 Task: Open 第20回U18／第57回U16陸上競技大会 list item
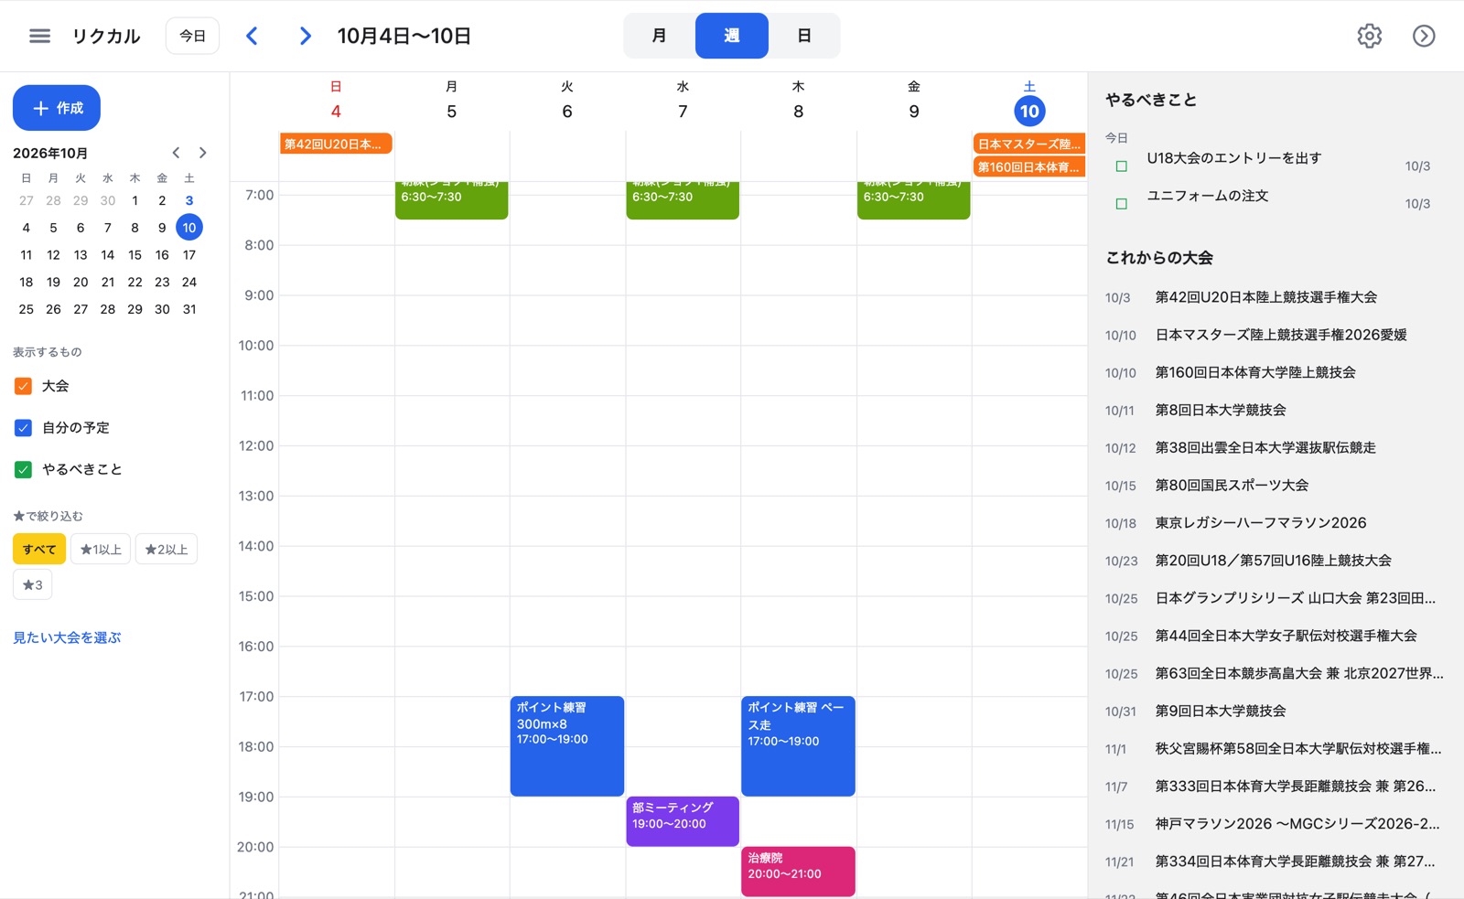[1275, 560]
